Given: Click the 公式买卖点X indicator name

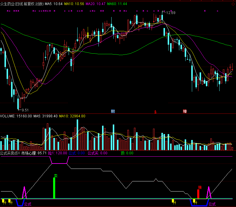Looking at the screenshot, I should [10, 153].
